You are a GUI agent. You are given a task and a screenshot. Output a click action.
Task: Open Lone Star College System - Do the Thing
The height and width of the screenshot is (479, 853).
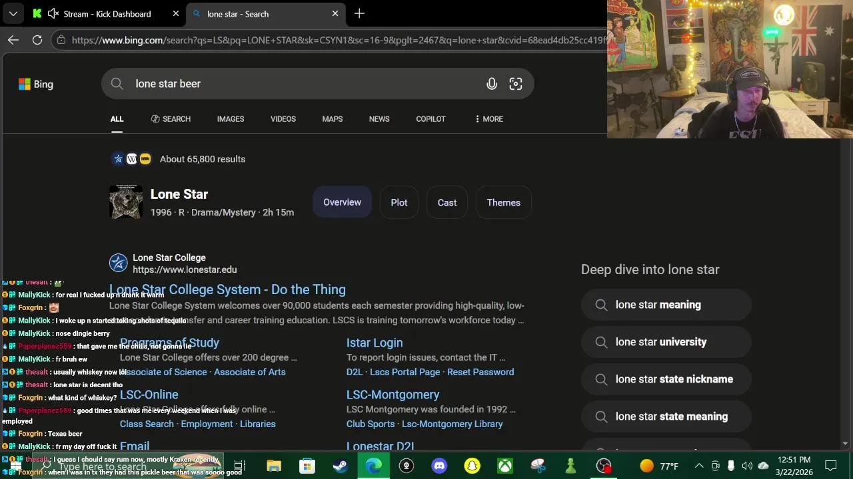click(227, 289)
